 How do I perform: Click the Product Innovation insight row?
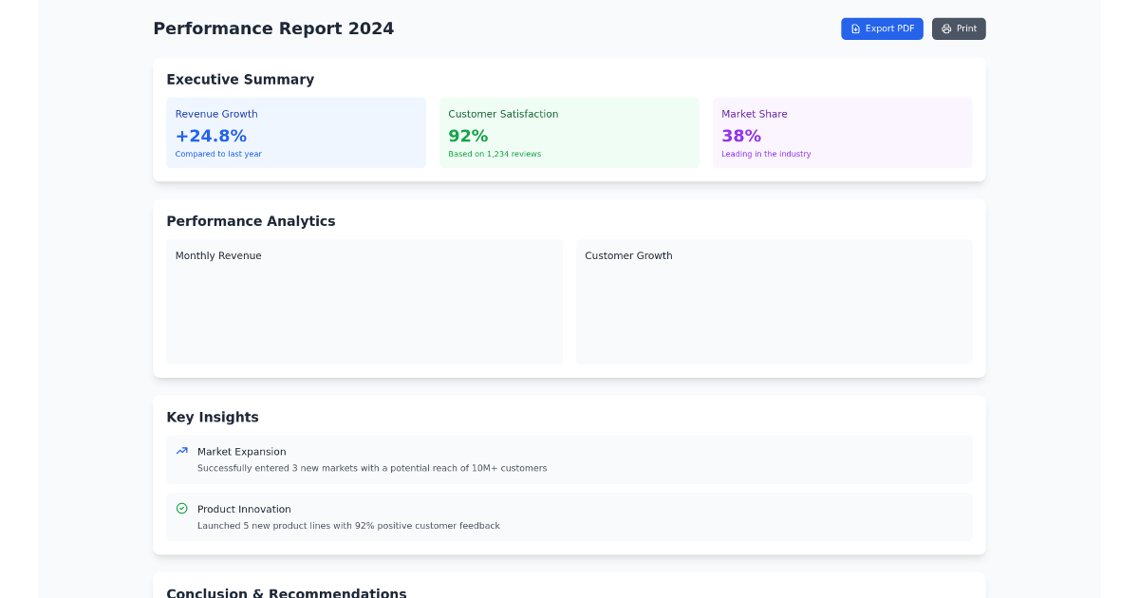pyautogui.click(x=569, y=516)
